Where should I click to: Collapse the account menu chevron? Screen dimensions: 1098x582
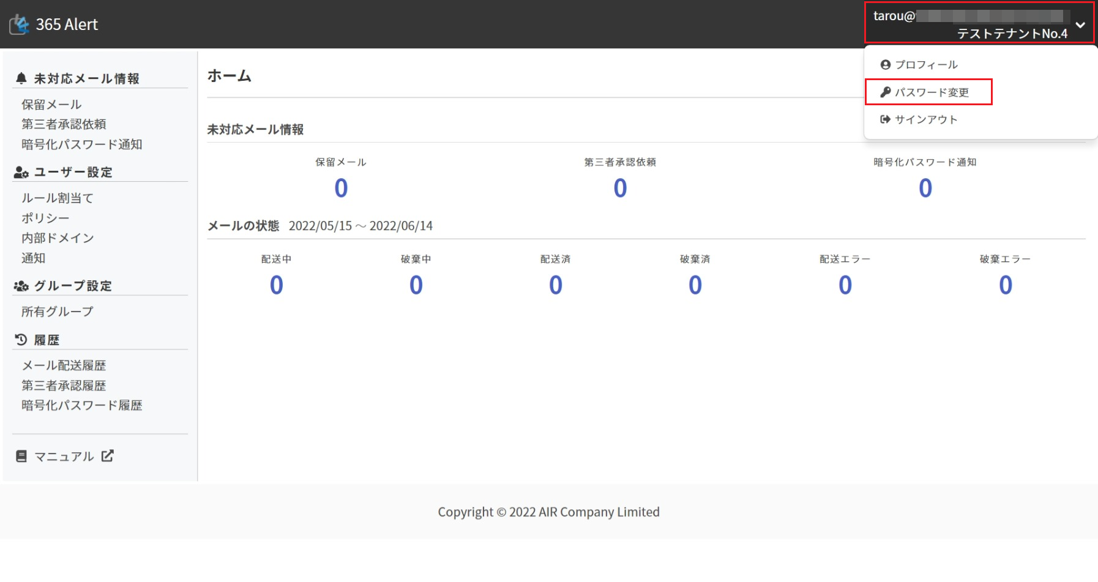coord(1080,25)
